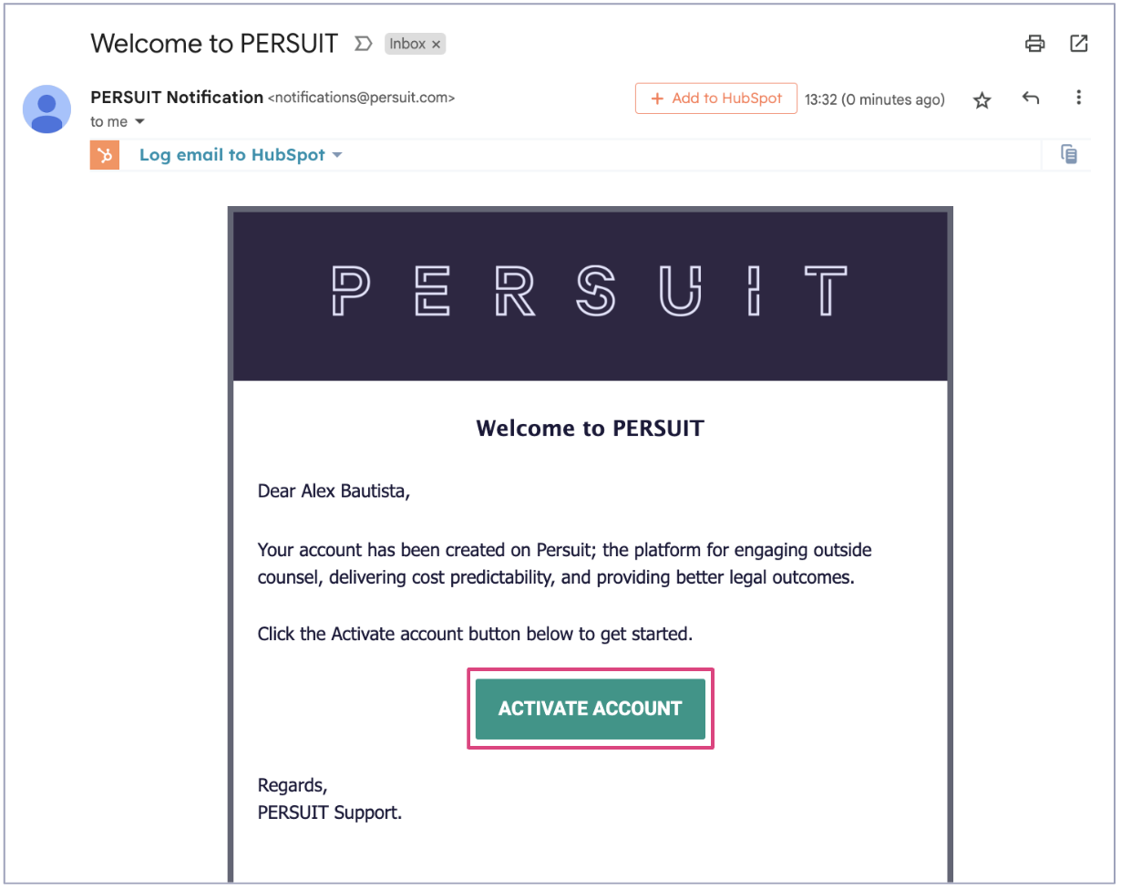Click the sender's avatar picture
This screenshot has width=1121, height=890.
pos(46,109)
